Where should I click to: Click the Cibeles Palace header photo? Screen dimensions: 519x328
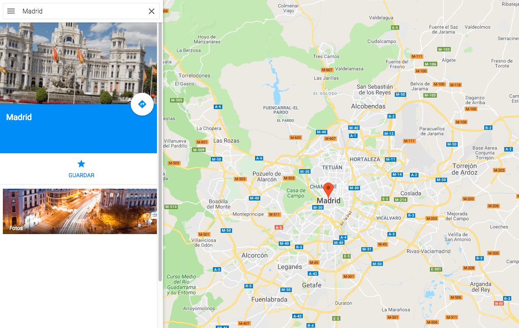[x=78, y=63]
